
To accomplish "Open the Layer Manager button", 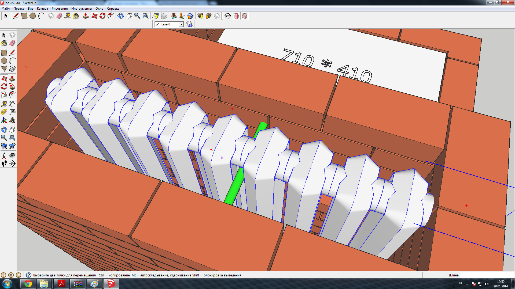I will tap(189, 24).
